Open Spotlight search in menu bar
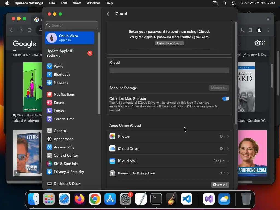 [x=224, y=3]
